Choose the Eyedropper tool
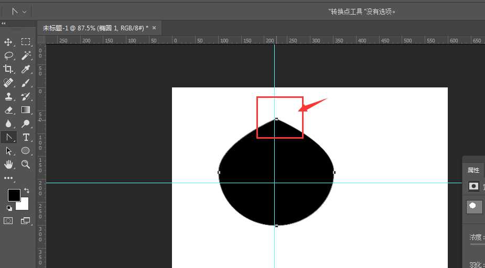Viewport: 485px width, 268px height. 25,69
